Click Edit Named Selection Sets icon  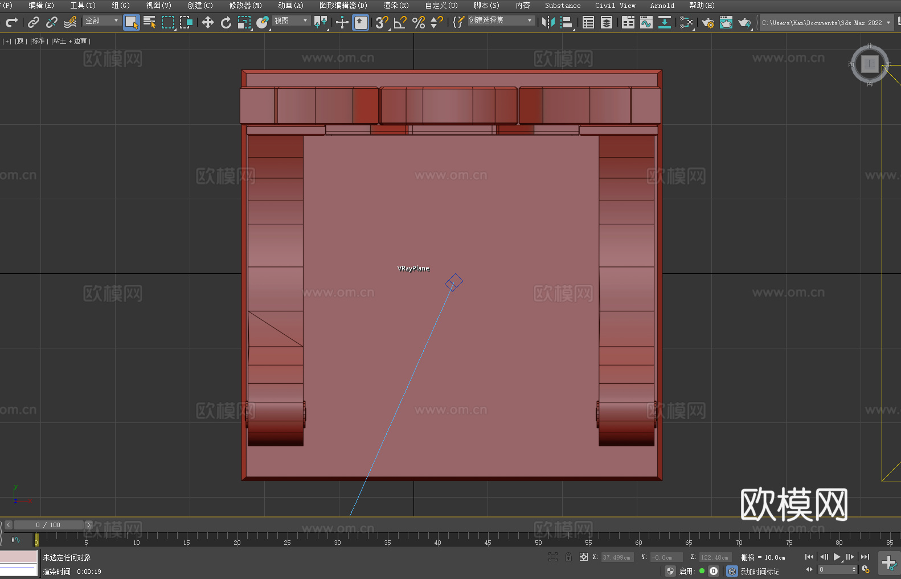coord(458,22)
